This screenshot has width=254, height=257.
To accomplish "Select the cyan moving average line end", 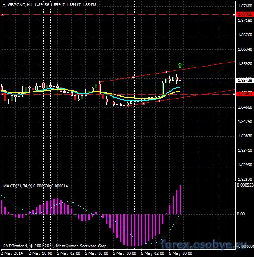I will coord(180,87).
